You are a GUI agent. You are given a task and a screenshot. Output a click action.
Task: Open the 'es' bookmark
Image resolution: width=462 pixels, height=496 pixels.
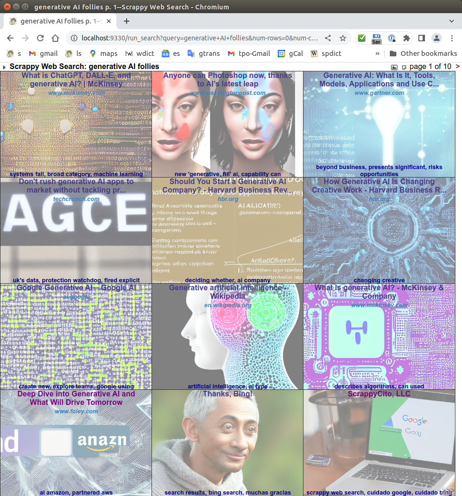[x=171, y=54]
